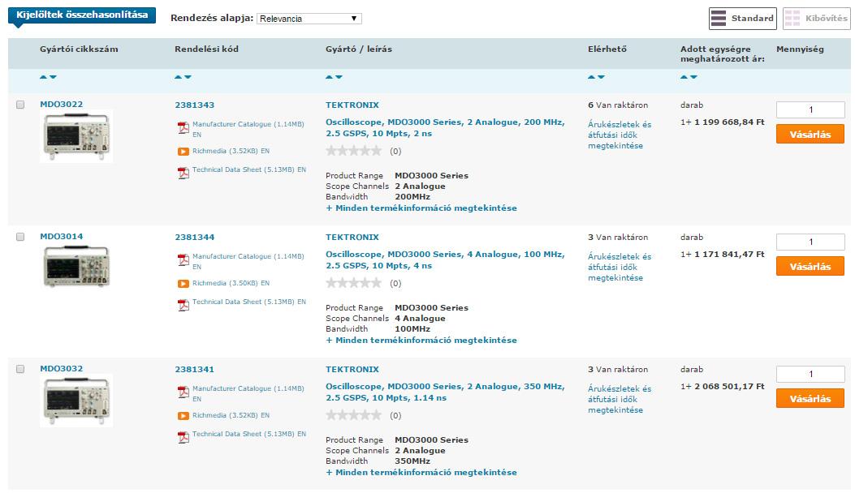Screen dimensions: 855x493
Task: Switch to Kibővítés expanded view
Action: pos(816,19)
